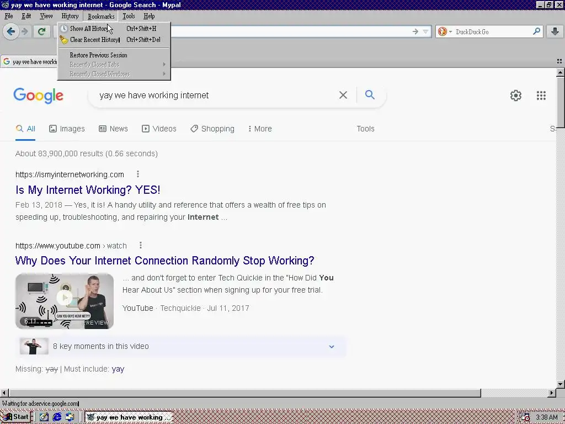This screenshot has width=565, height=424.
Task: Open the View menu
Action: point(46,16)
